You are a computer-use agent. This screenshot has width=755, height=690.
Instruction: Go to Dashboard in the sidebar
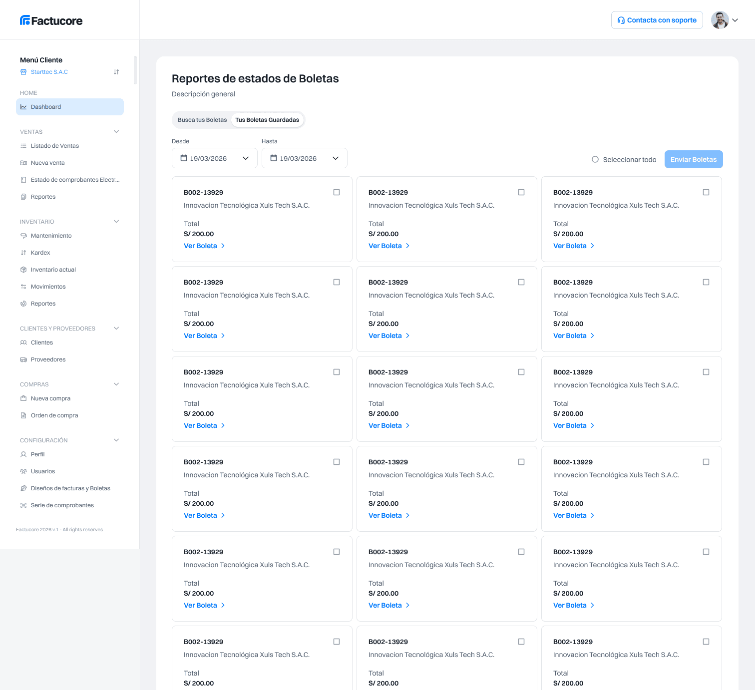click(70, 107)
